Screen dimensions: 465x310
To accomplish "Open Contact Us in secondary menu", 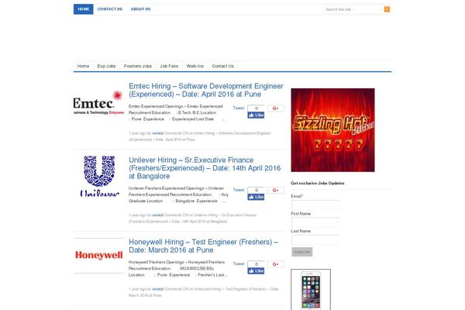I will (222, 66).
